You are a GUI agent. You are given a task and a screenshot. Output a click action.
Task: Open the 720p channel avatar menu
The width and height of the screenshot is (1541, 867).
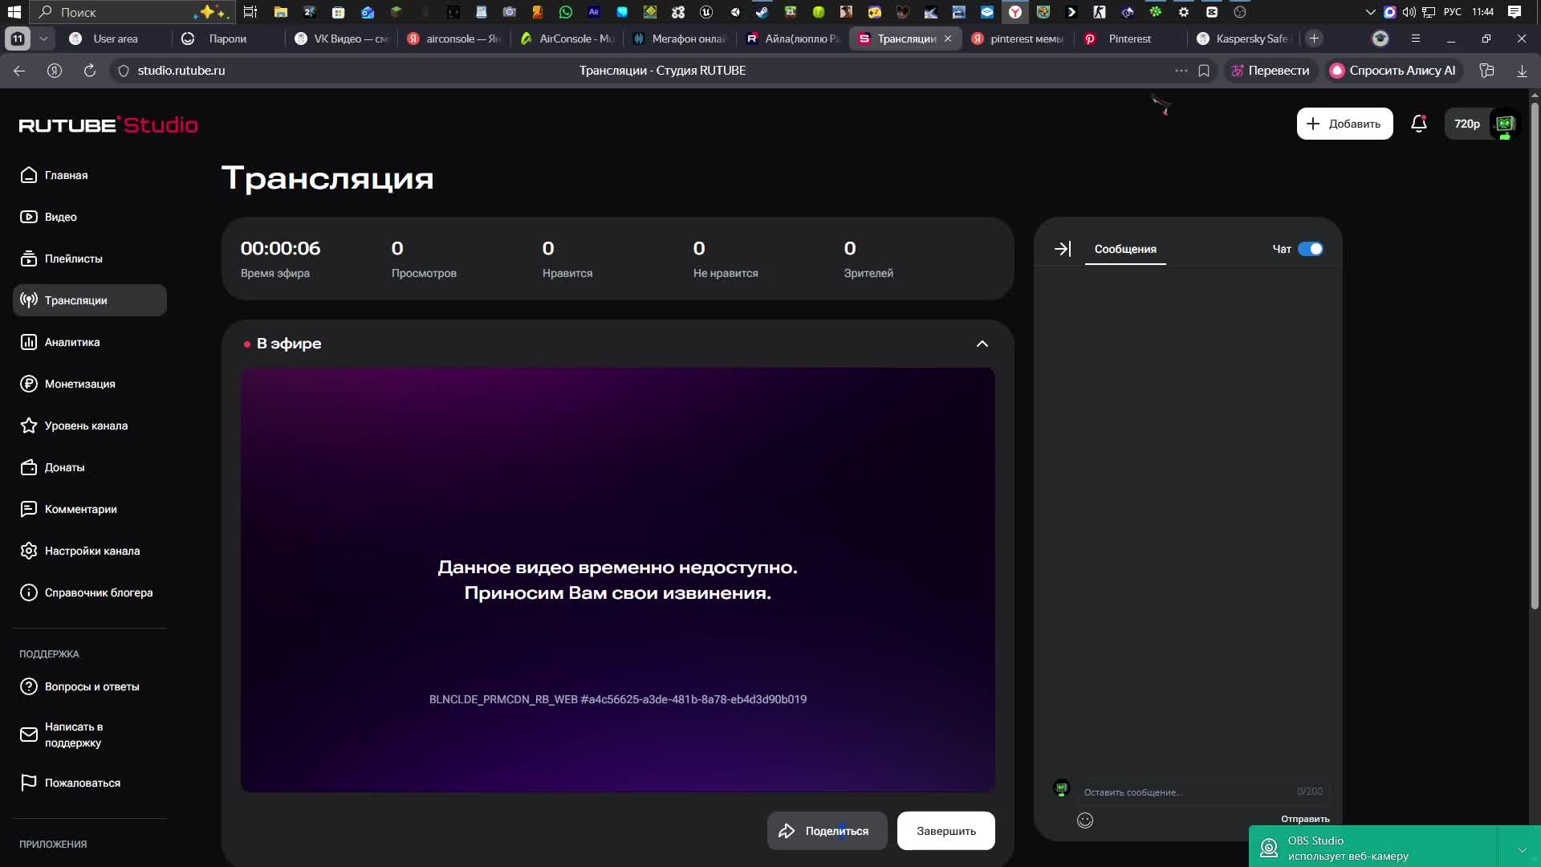(x=1482, y=124)
